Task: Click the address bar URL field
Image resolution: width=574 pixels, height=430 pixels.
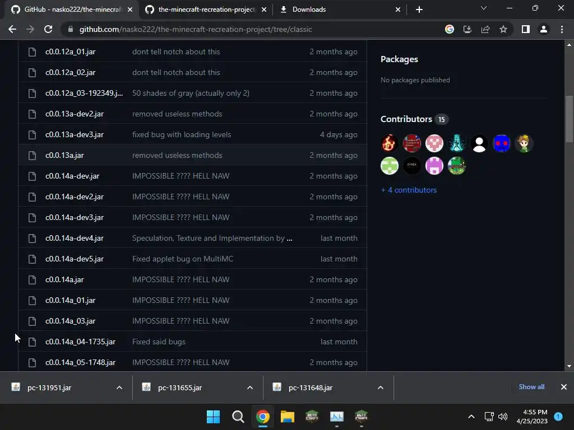Action: tap(253, 29)
